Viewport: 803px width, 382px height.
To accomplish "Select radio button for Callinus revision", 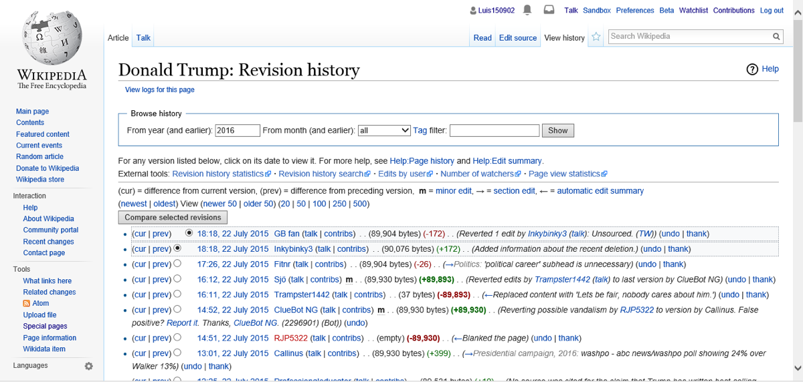I will pyautogui.click(x=177, y=352).
